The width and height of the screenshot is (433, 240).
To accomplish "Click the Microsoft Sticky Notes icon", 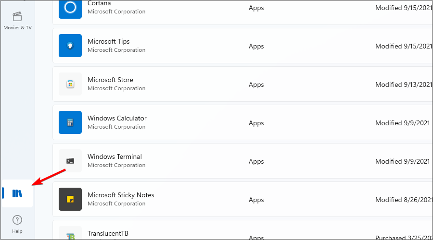I will click(x=70, y=199).
